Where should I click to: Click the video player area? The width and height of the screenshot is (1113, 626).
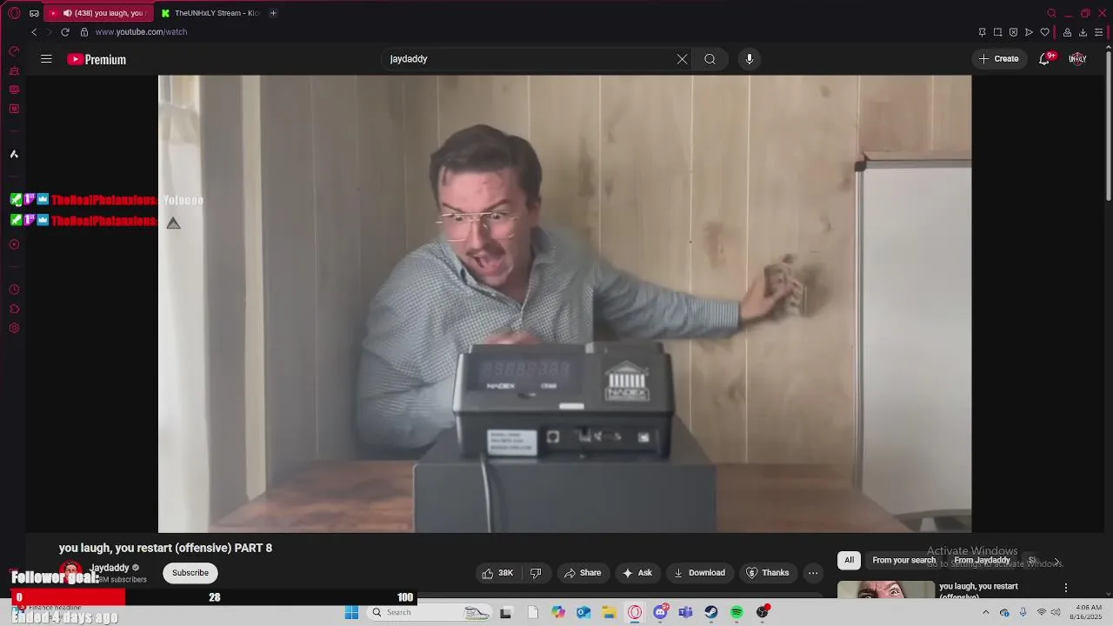pos(564,303)
